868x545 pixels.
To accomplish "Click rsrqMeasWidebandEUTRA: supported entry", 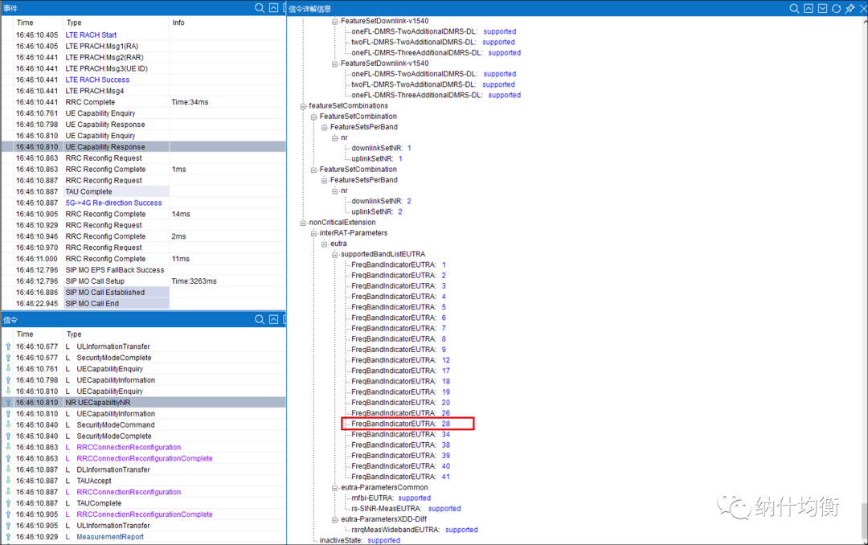I will point(414,530).
